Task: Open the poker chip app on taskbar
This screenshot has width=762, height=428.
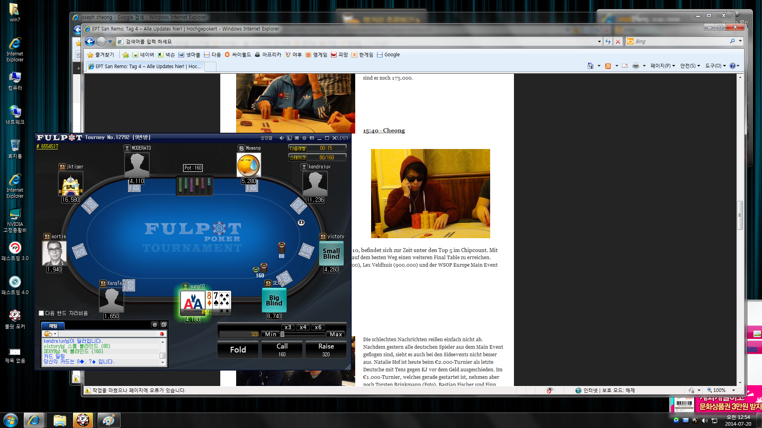Action: (x=83, y=420)
